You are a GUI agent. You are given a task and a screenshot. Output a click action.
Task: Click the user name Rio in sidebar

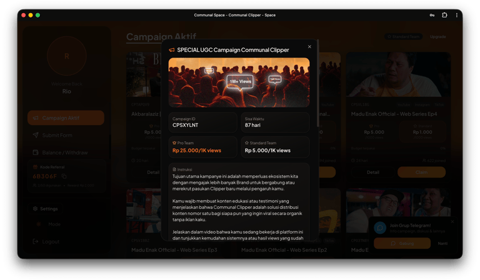point(67,91)
